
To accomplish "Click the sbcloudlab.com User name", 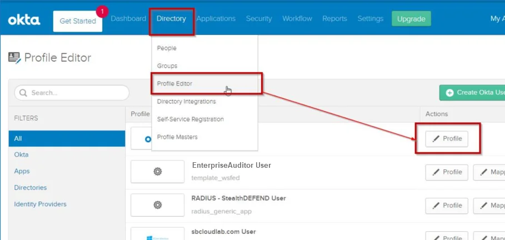I will click(x=223, y=232).
